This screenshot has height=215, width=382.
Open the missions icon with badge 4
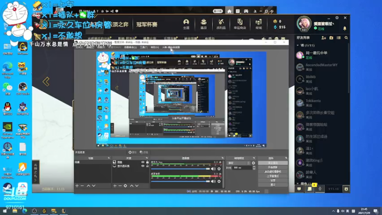[309, 189]
